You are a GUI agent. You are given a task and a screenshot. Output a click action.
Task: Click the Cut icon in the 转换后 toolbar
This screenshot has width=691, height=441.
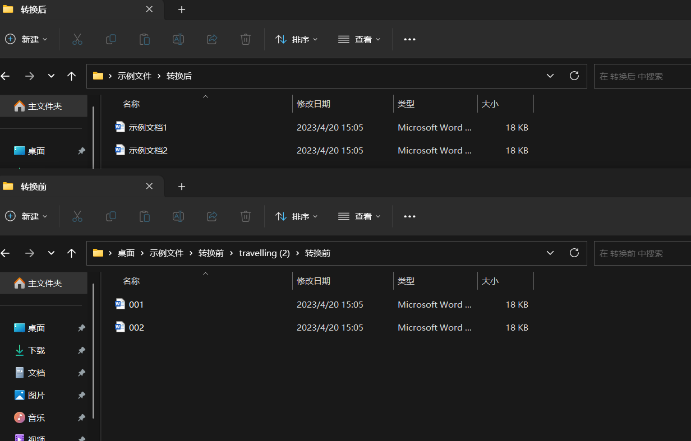(x=77, y=39)
